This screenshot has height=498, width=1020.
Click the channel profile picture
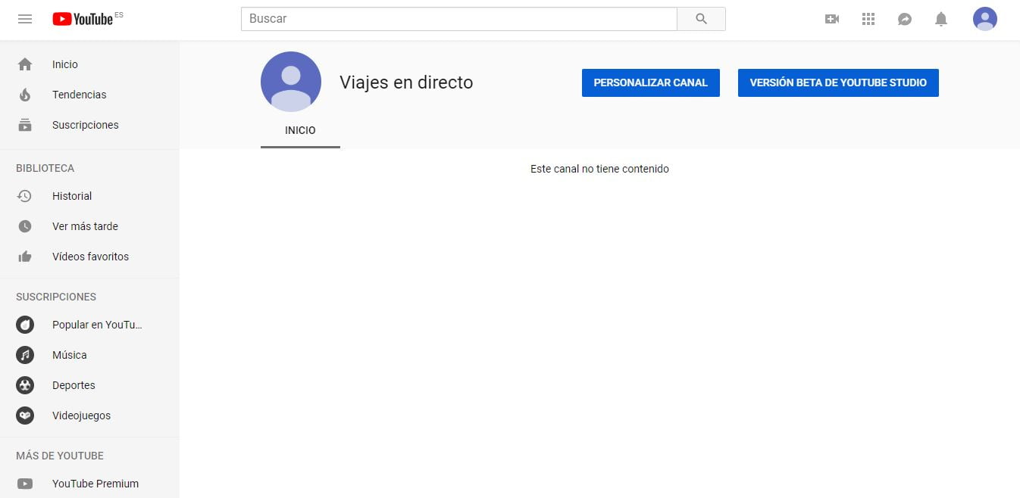tap(291, 82)
